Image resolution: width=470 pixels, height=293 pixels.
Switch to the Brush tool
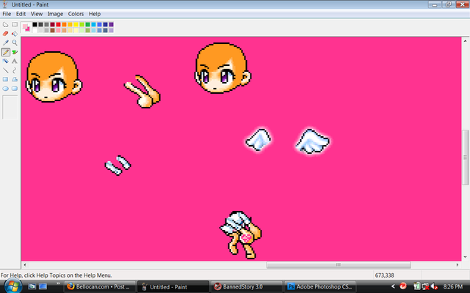pos(15,52)
